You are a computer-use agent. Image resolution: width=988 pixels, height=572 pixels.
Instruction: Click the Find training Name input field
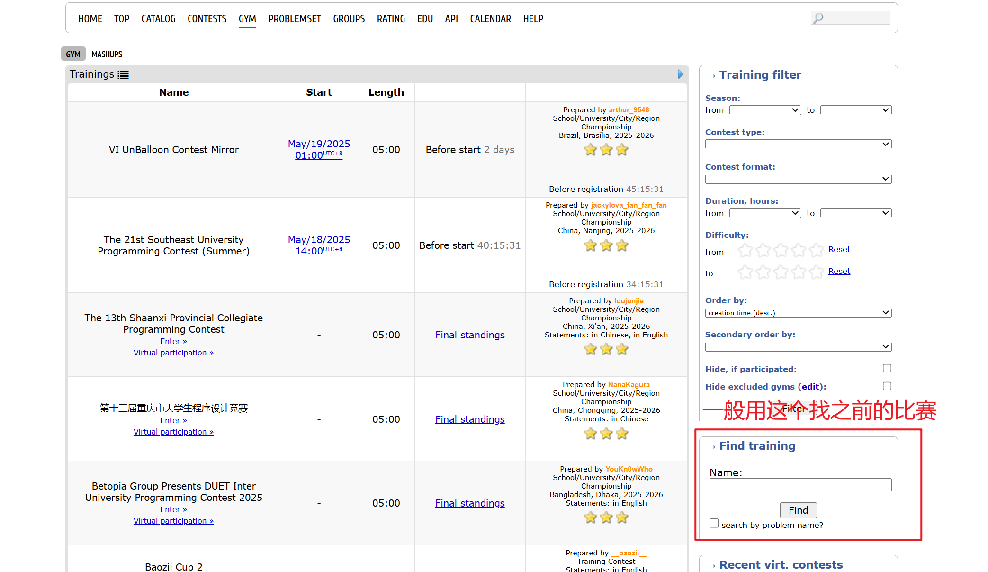800,485
